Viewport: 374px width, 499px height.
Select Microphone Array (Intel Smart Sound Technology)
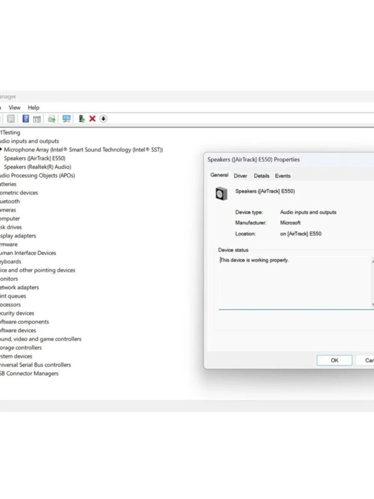pyautogui.click(x=83, y=150)
